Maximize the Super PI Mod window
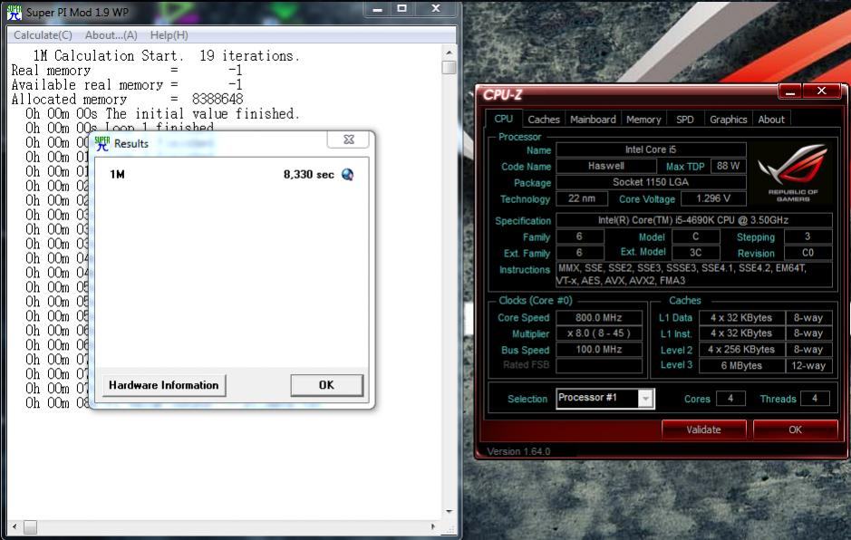The width and height of the screenshot is (851, 540). (x=402, y=9)
